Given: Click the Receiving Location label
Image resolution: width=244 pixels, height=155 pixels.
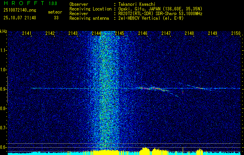Looking at the screenshot, I should pyautogui.click(x=90, y=9).
